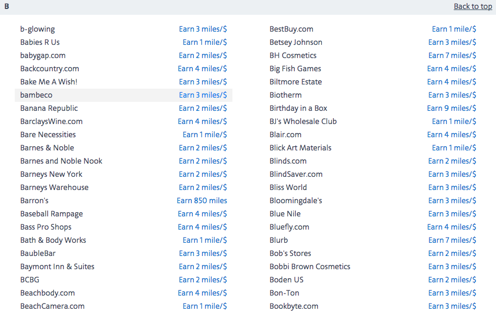The image size is (496, 313).
Task: Open Bath & Body Works store
Action: coord(53,240)
